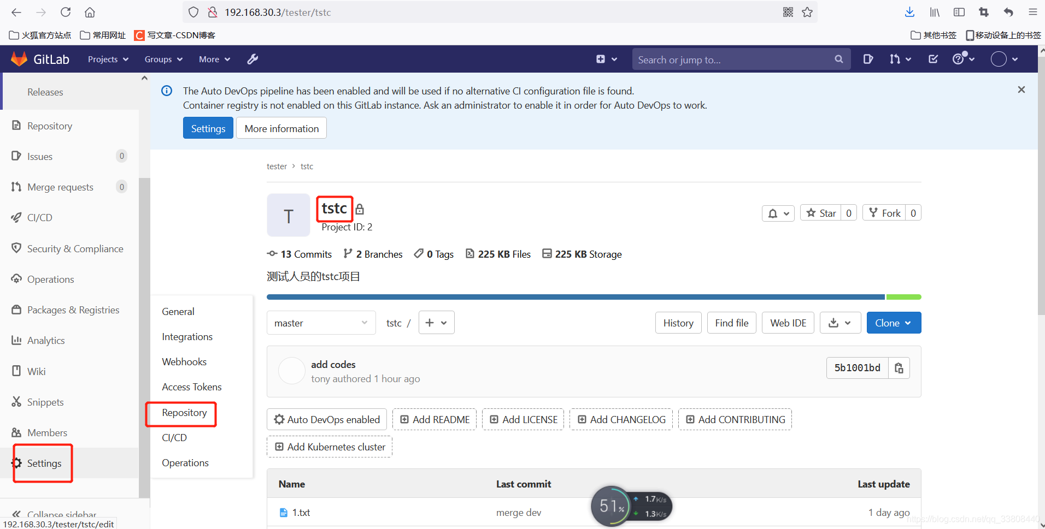The image size is (1045, 529).
Task: Click the repository languages bar
Action: [594, 297]
